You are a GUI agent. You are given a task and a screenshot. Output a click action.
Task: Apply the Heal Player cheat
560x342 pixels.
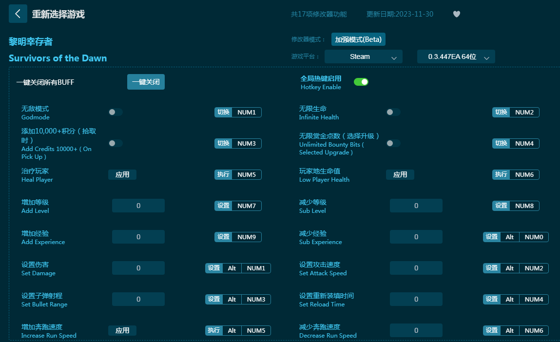click(122, 174)
